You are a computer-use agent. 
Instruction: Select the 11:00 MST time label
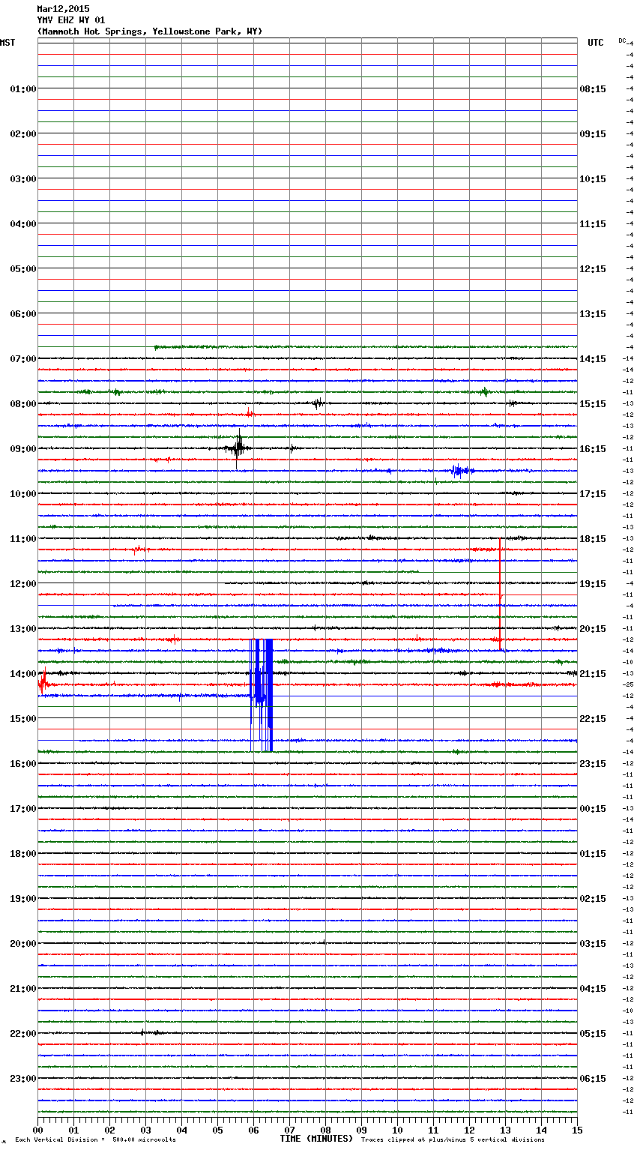pos(23,539)
